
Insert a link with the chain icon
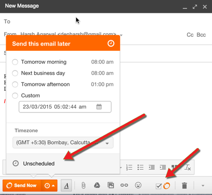pos(124,185)
